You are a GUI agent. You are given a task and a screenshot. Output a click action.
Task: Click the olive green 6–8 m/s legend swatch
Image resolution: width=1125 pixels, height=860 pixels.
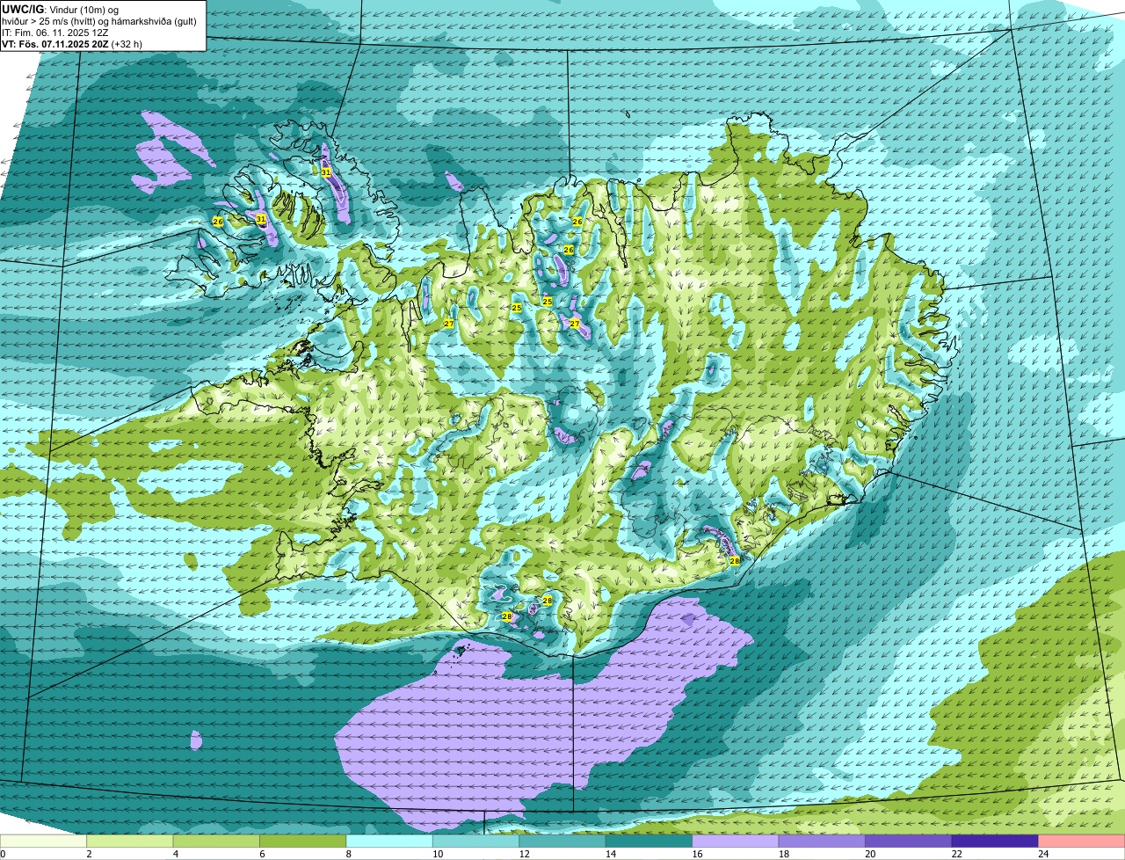coord(304,841)
